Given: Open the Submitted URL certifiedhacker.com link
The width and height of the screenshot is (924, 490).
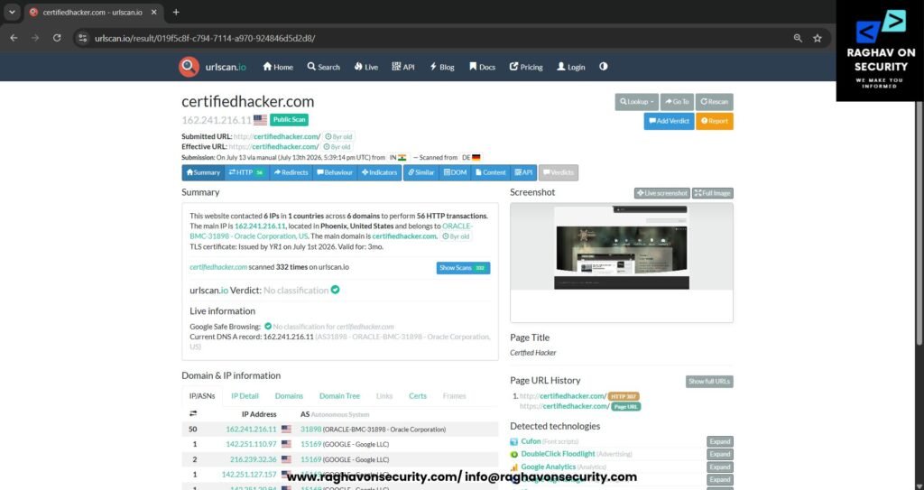Looking at the screenshot, I should [x=287, y=136].
